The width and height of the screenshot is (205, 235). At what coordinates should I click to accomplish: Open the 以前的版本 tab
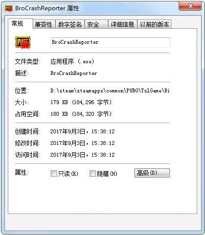[x=154, y=24]
